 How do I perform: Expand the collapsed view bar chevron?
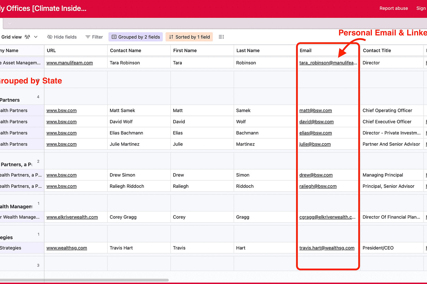tap(10, 24)
